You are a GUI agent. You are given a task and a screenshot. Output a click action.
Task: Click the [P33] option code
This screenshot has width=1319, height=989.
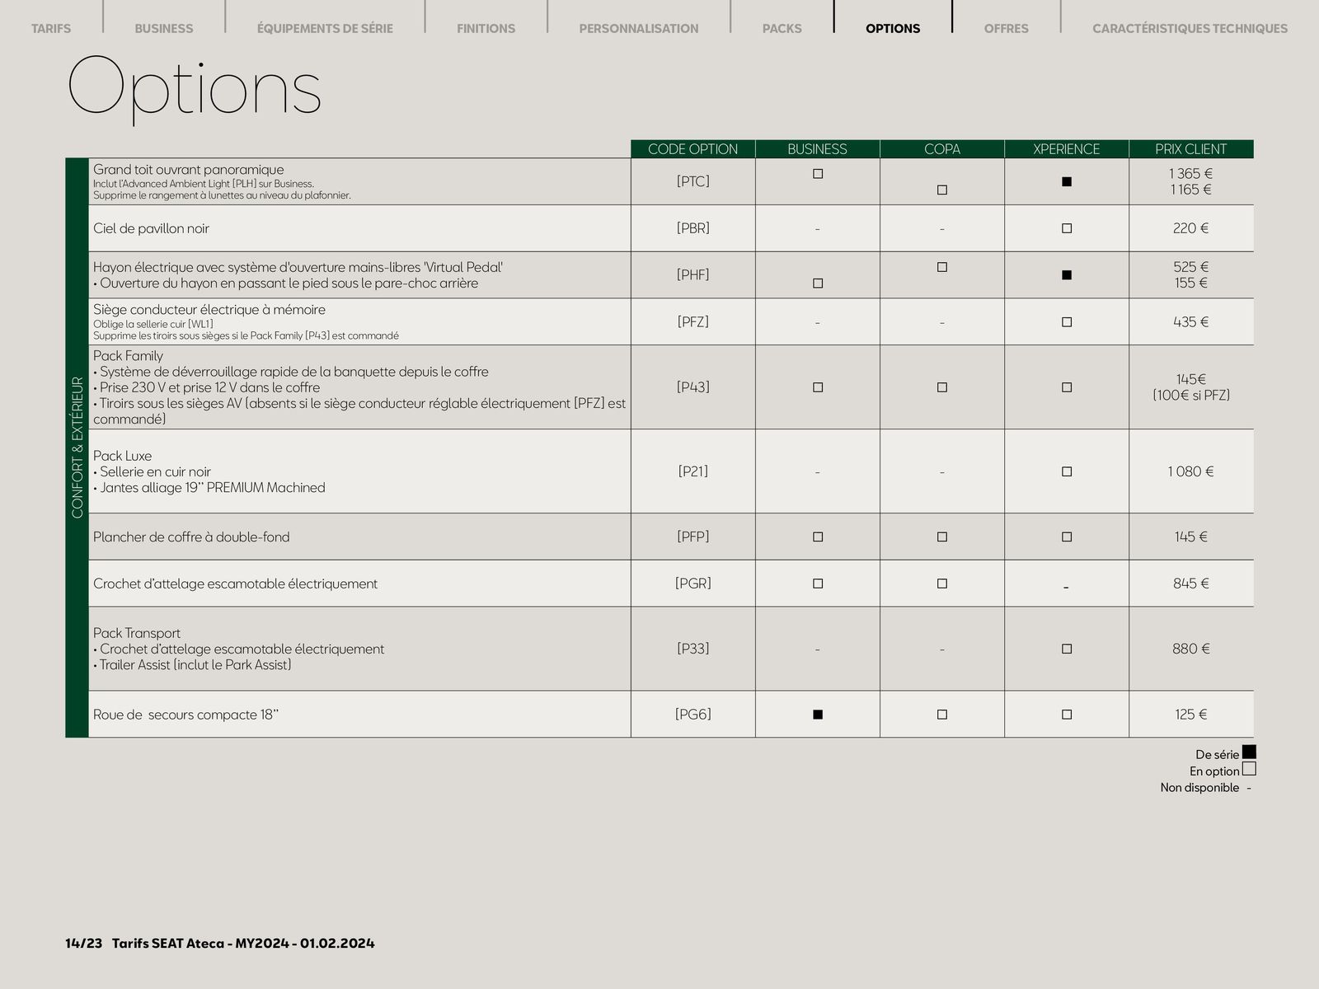[693, 649]
